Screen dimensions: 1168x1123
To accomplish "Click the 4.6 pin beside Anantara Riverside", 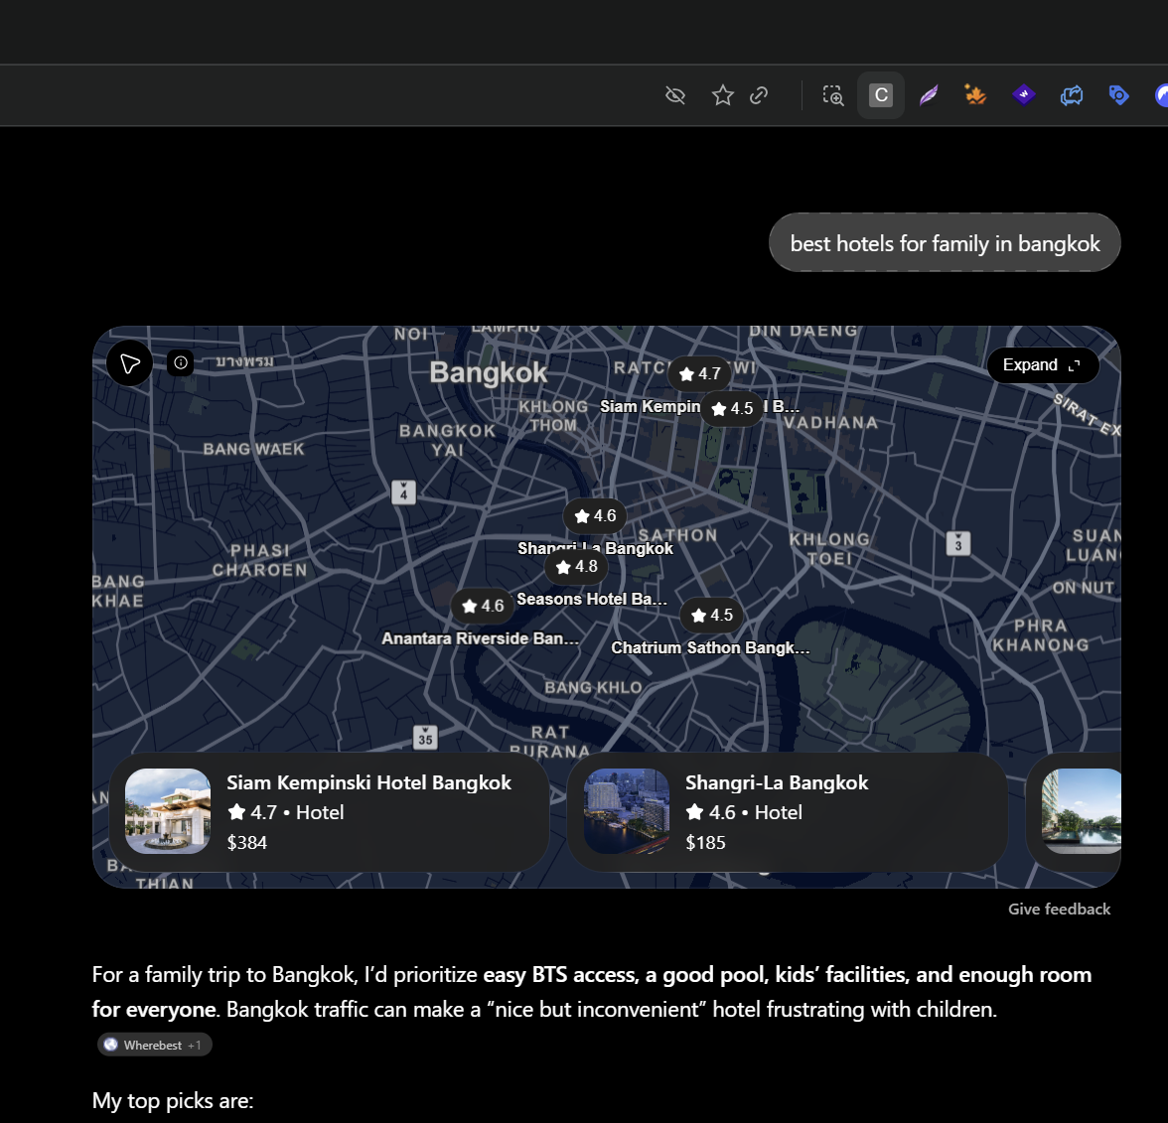I will pyautogui.click(x=483, y=606).
